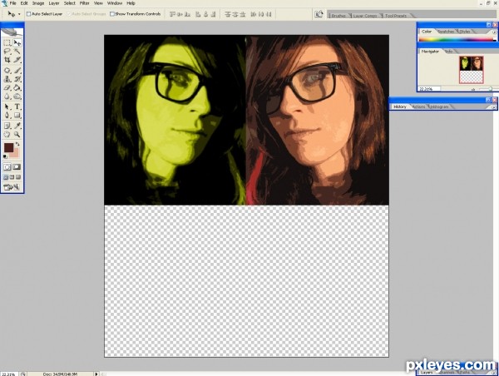
Task: Select the Dodge tool
Action: [17, 96]
